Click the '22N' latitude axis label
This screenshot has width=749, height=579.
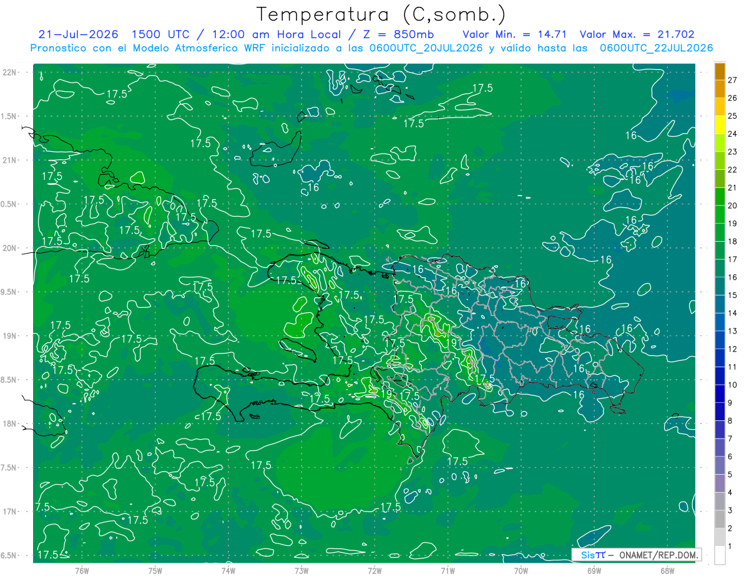[9, 72]
